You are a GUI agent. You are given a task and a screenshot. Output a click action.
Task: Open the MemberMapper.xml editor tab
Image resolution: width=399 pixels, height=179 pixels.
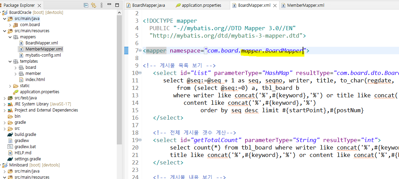point(302,5)
